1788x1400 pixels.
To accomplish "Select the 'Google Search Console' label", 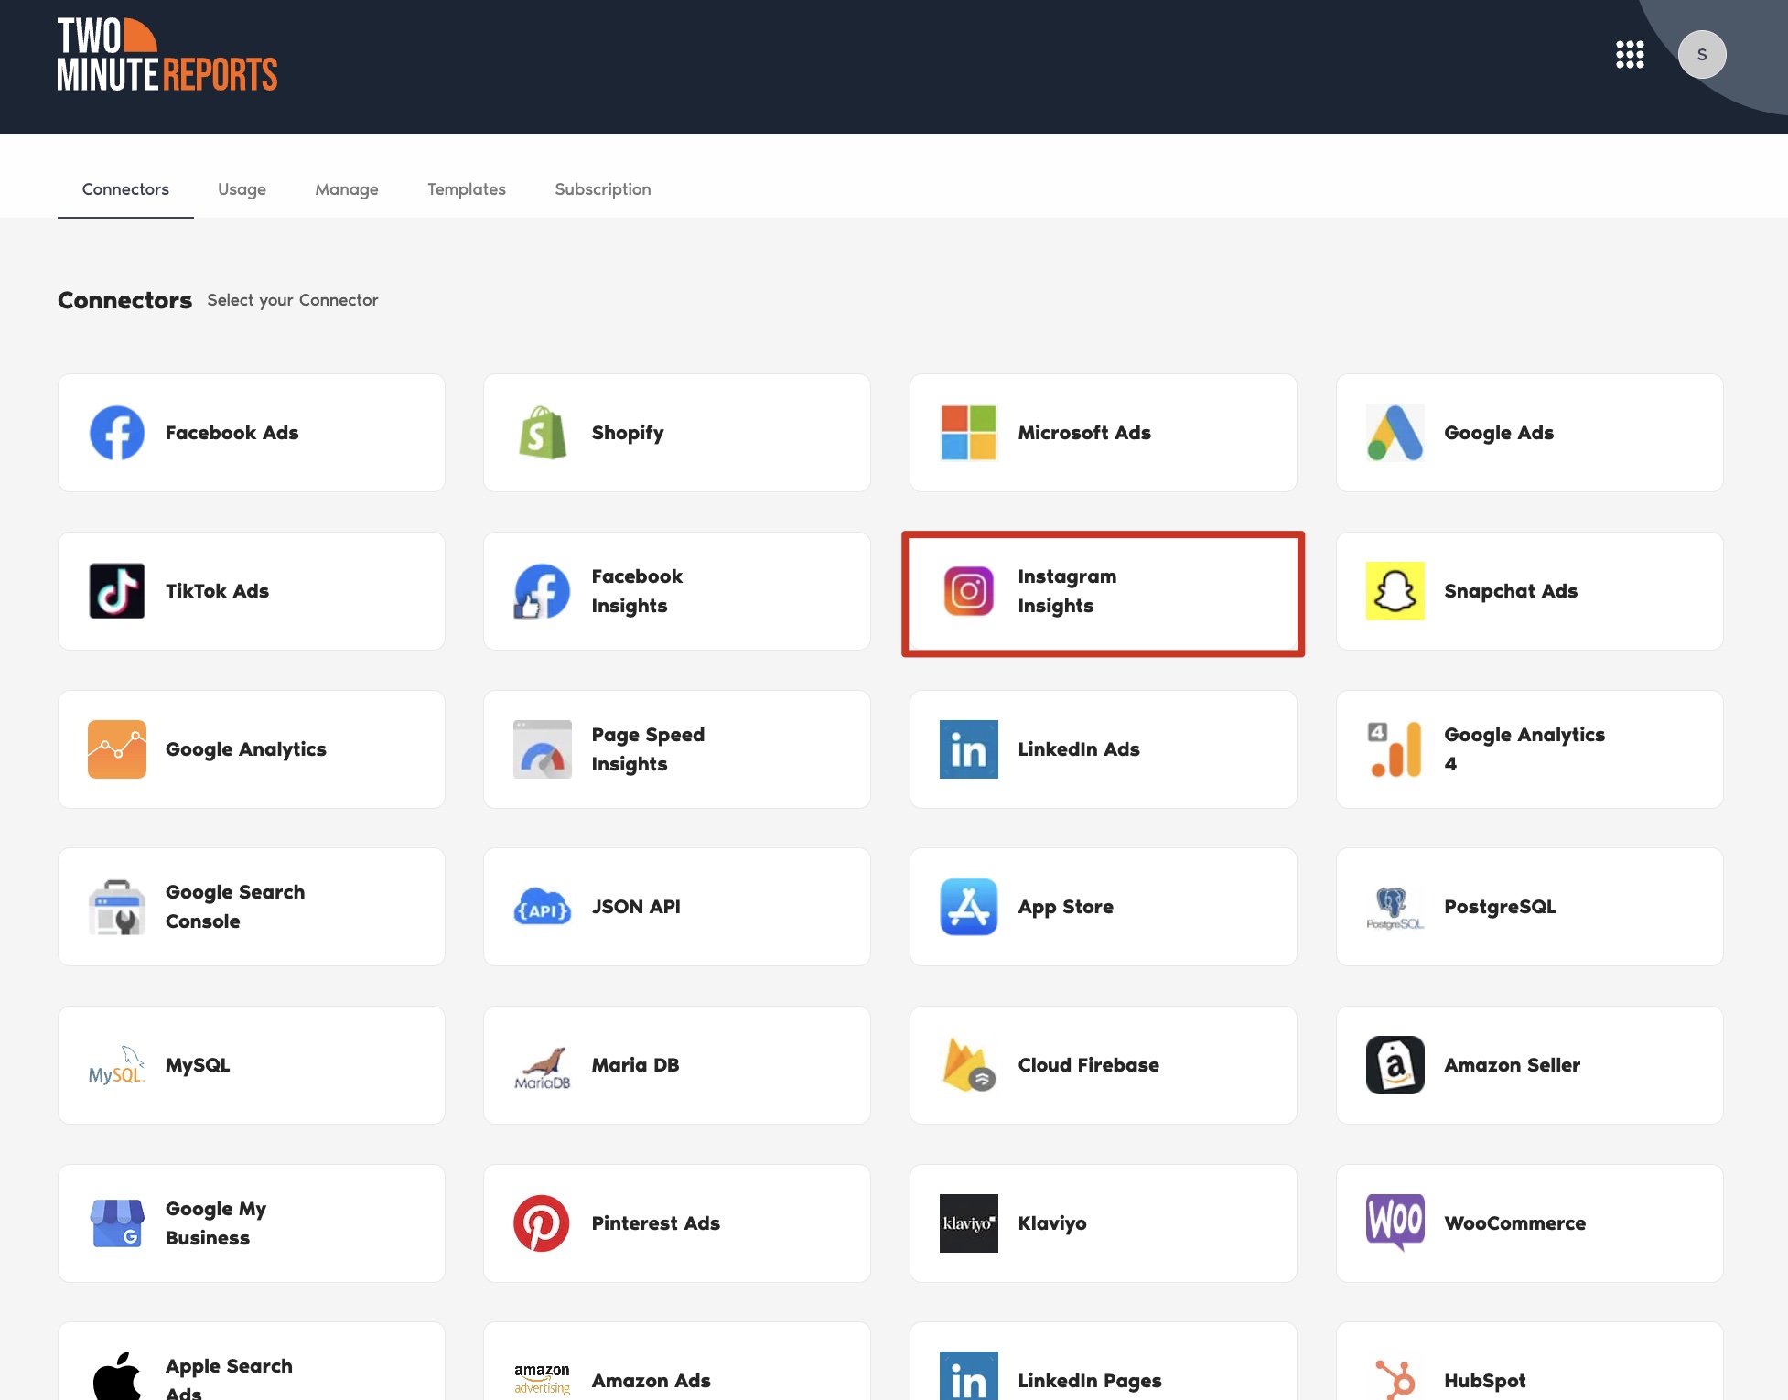I will click(x=235, y=907).
